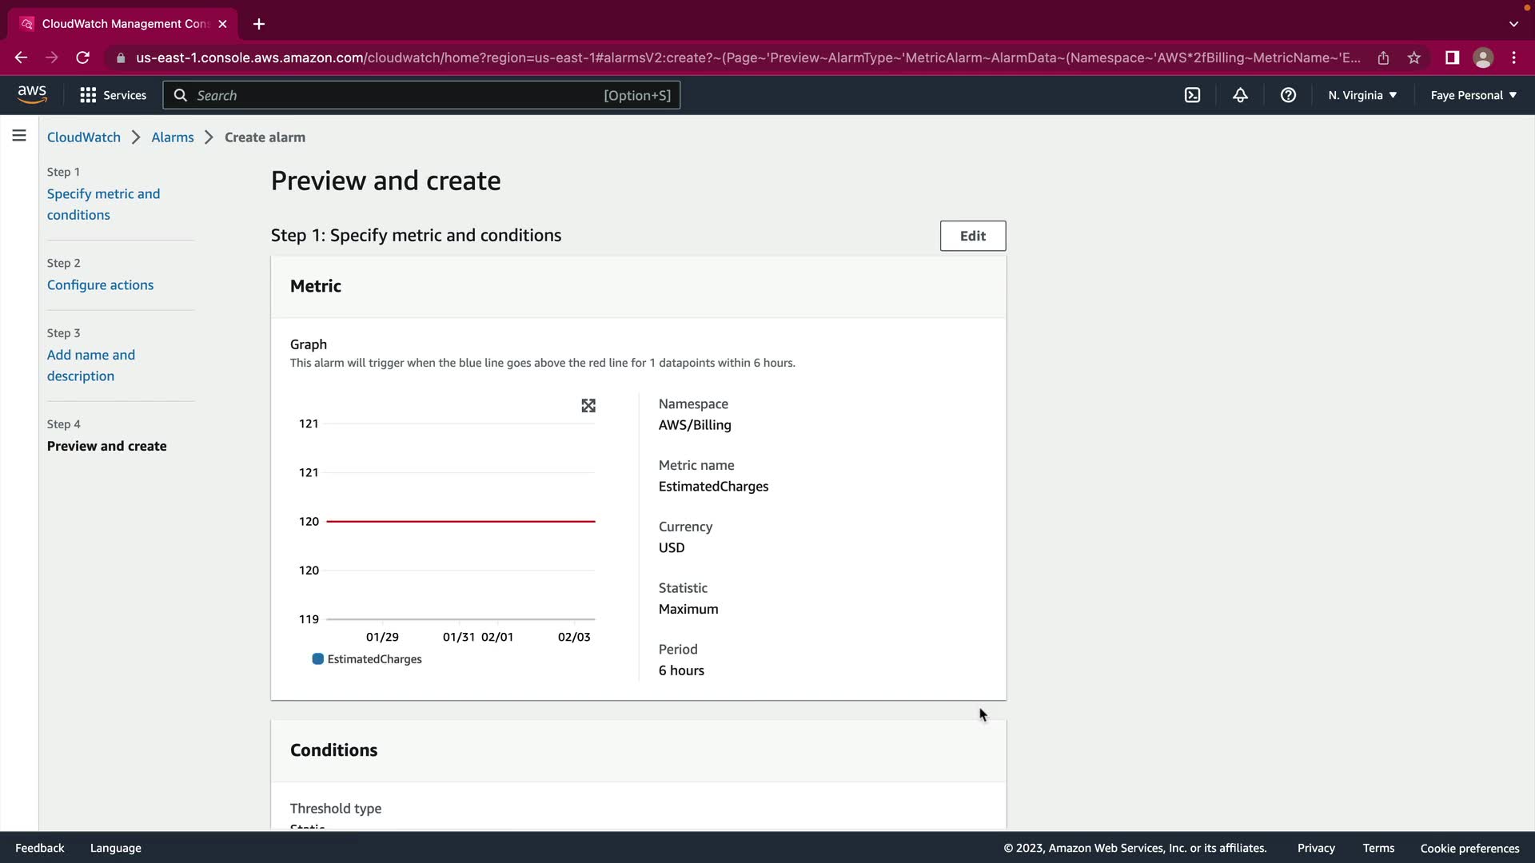
Task: Navigate to Alarms breadcrumb
Action: [173, 137]
